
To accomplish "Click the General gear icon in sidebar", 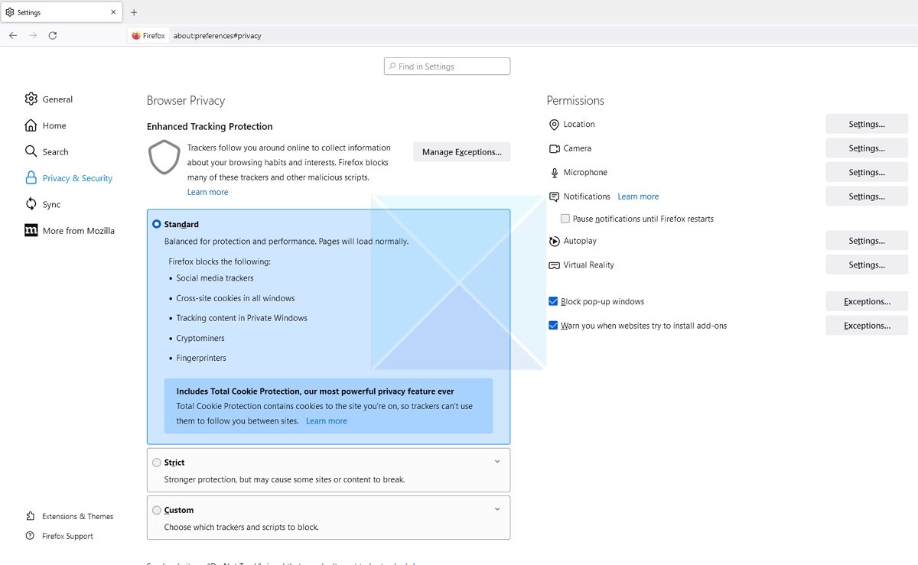I will coord(31,99).
